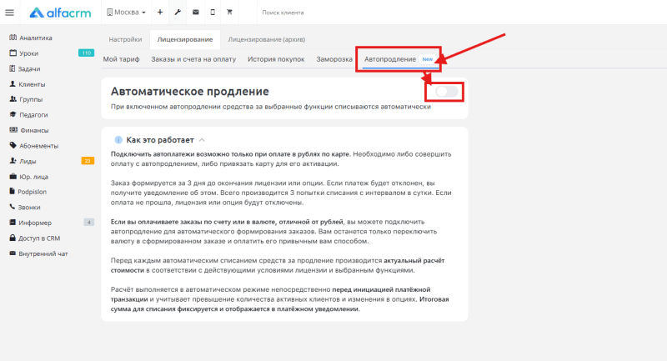
Task: Click the alfacrm logo
Action: [63, 13]
